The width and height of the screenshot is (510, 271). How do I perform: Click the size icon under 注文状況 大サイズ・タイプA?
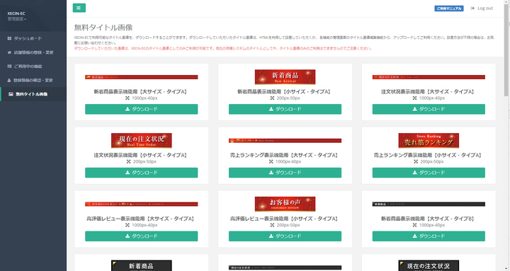(x=414, y=98)
